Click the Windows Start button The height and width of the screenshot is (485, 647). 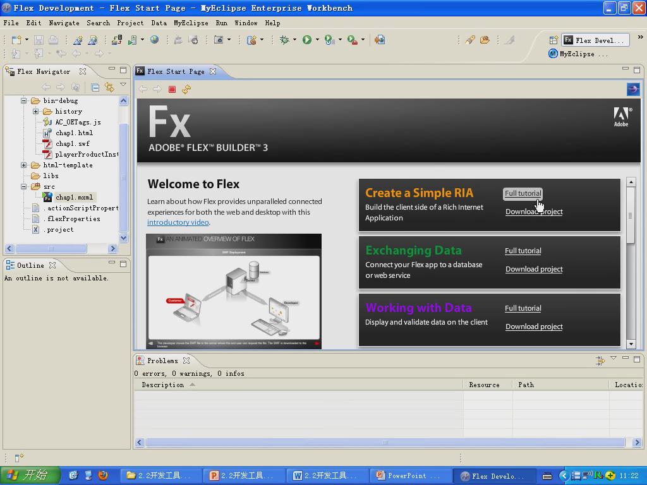[30, 476]
